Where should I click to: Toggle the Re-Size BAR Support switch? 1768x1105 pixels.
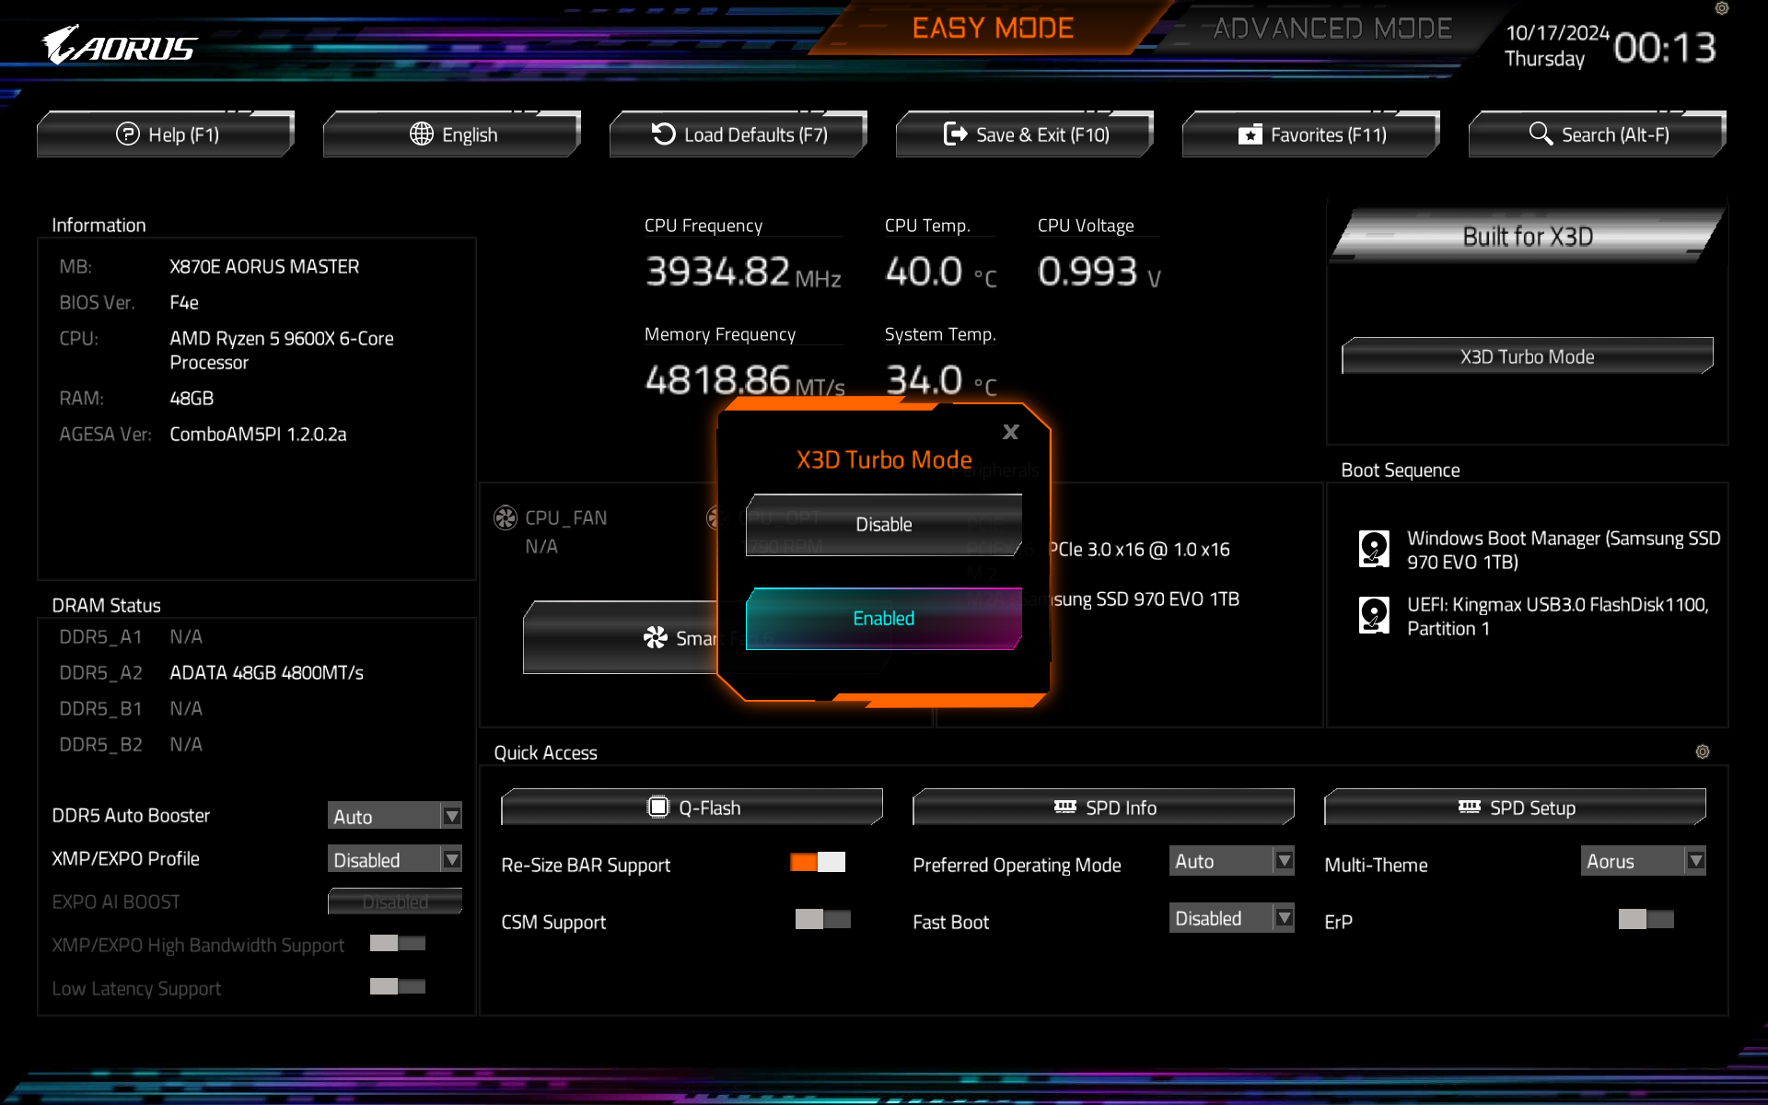(817, 861)
